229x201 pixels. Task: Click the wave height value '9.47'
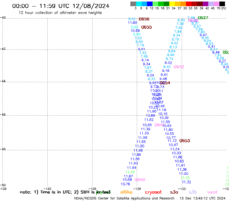click(203, 35)
